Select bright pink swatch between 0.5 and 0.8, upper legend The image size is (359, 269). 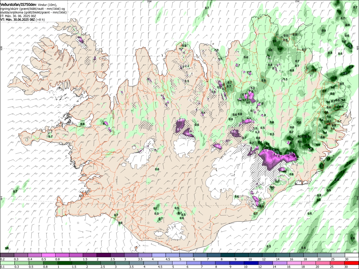tap(48, 255)
